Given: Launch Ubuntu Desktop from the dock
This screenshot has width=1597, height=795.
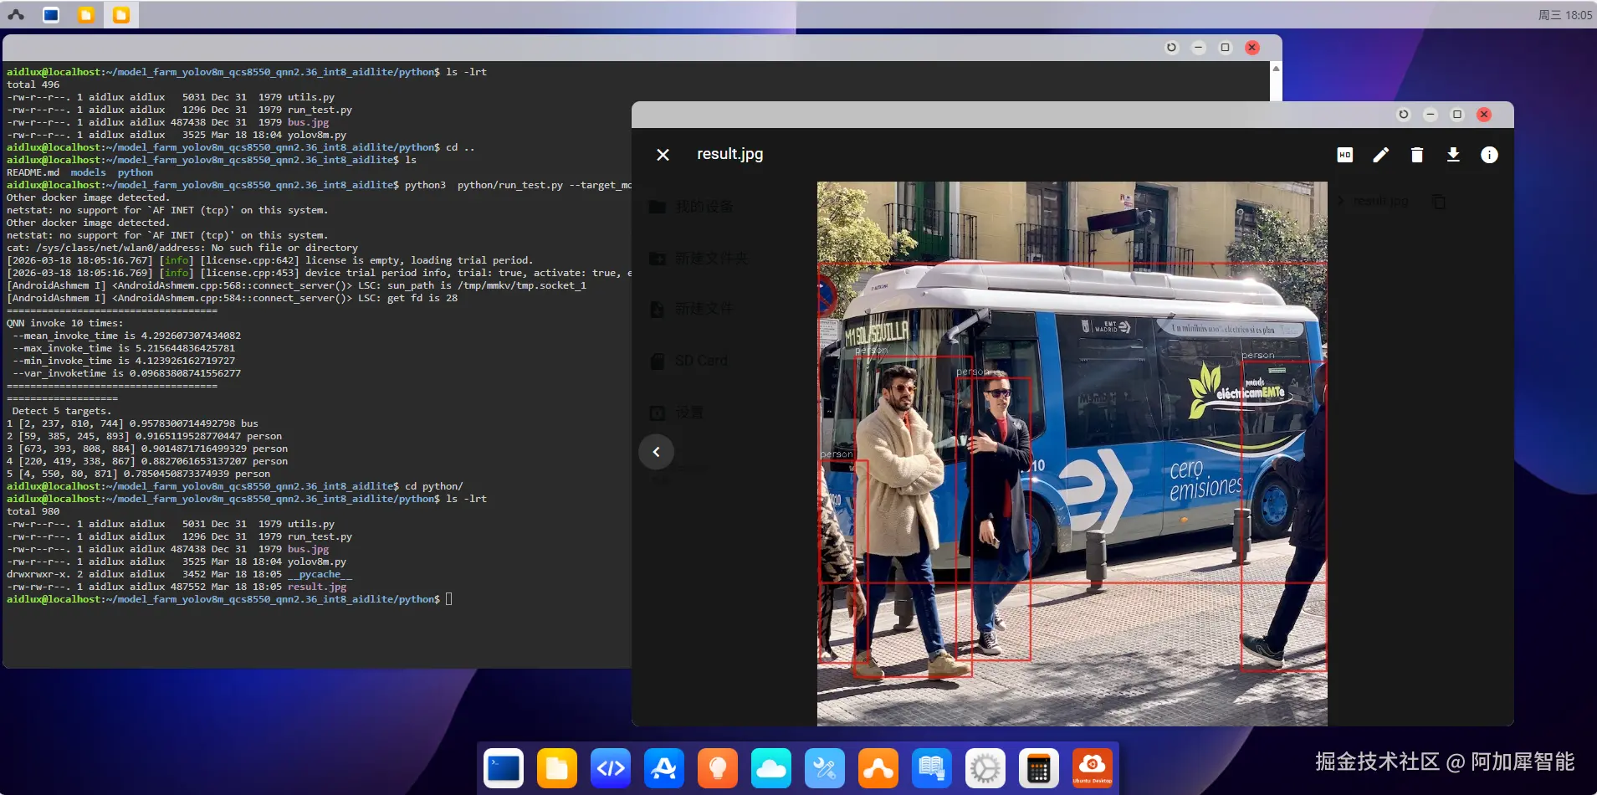Looking at the screenshot, I should click(1093, 768).
